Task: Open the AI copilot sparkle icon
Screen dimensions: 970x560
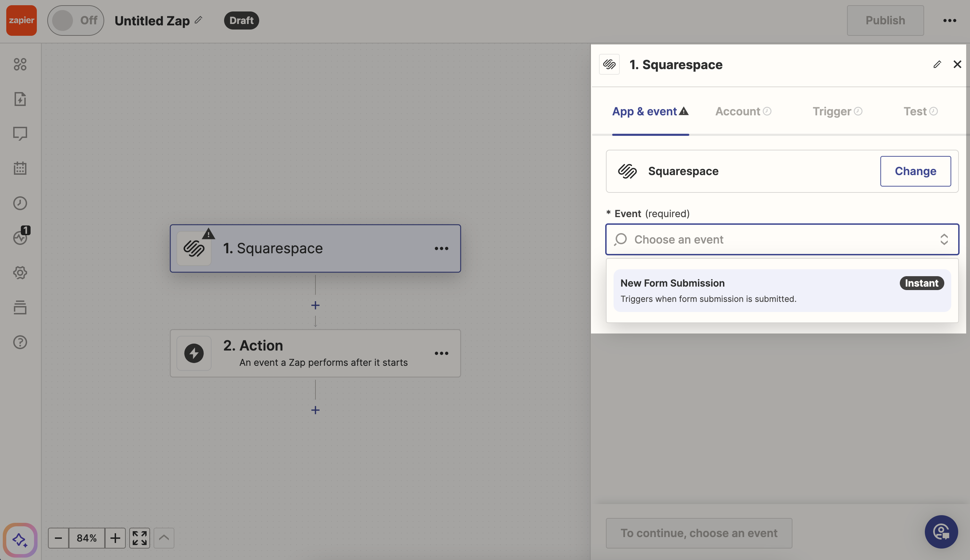Action: (20, 540)
